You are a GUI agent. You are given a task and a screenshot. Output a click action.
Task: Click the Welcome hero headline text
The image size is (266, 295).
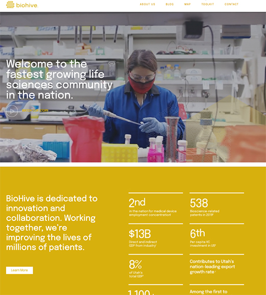tap(59, 80)
